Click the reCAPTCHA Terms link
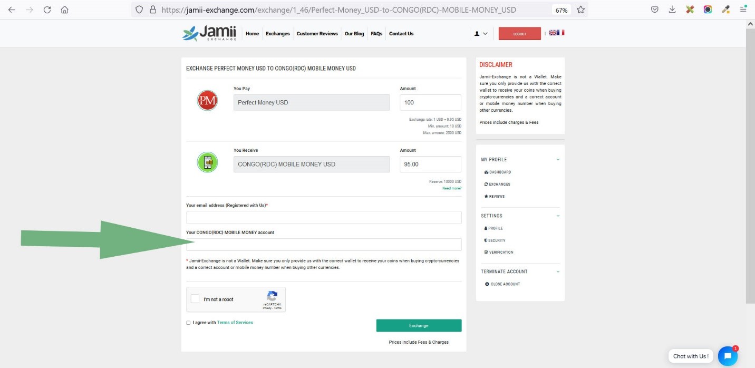This screenshot has height=368, width=755. (x=277, y=308)
